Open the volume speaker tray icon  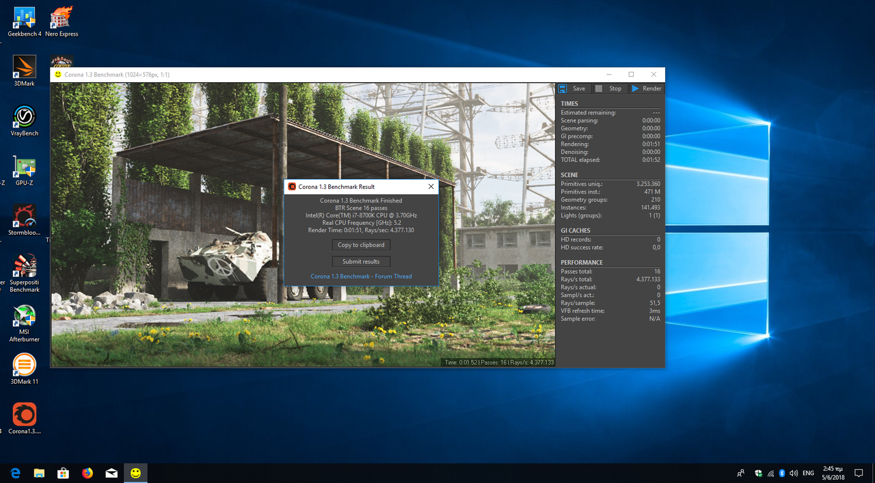[x=794, y=473]
